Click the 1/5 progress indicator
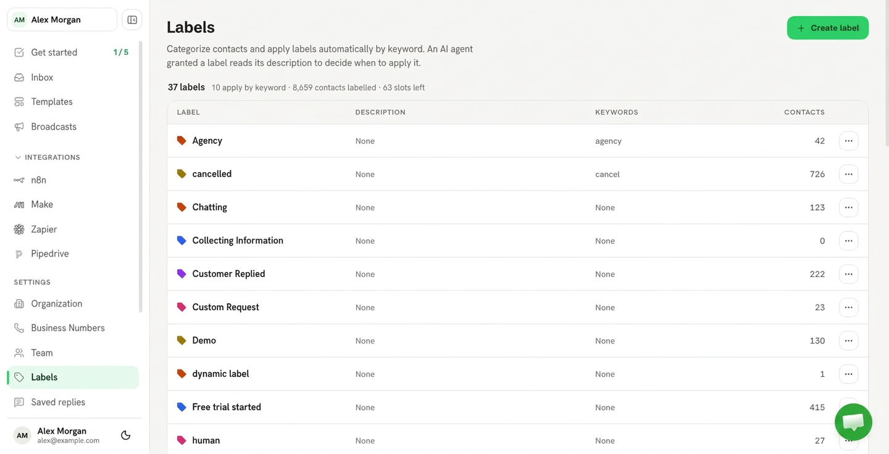The image size is (889, 454). 121,52
